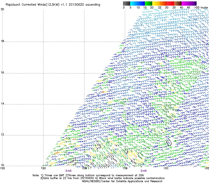Click the cyan 5-10 knots color segment
The height and width of the screenshot is (183, 209).
click(134, 3)
